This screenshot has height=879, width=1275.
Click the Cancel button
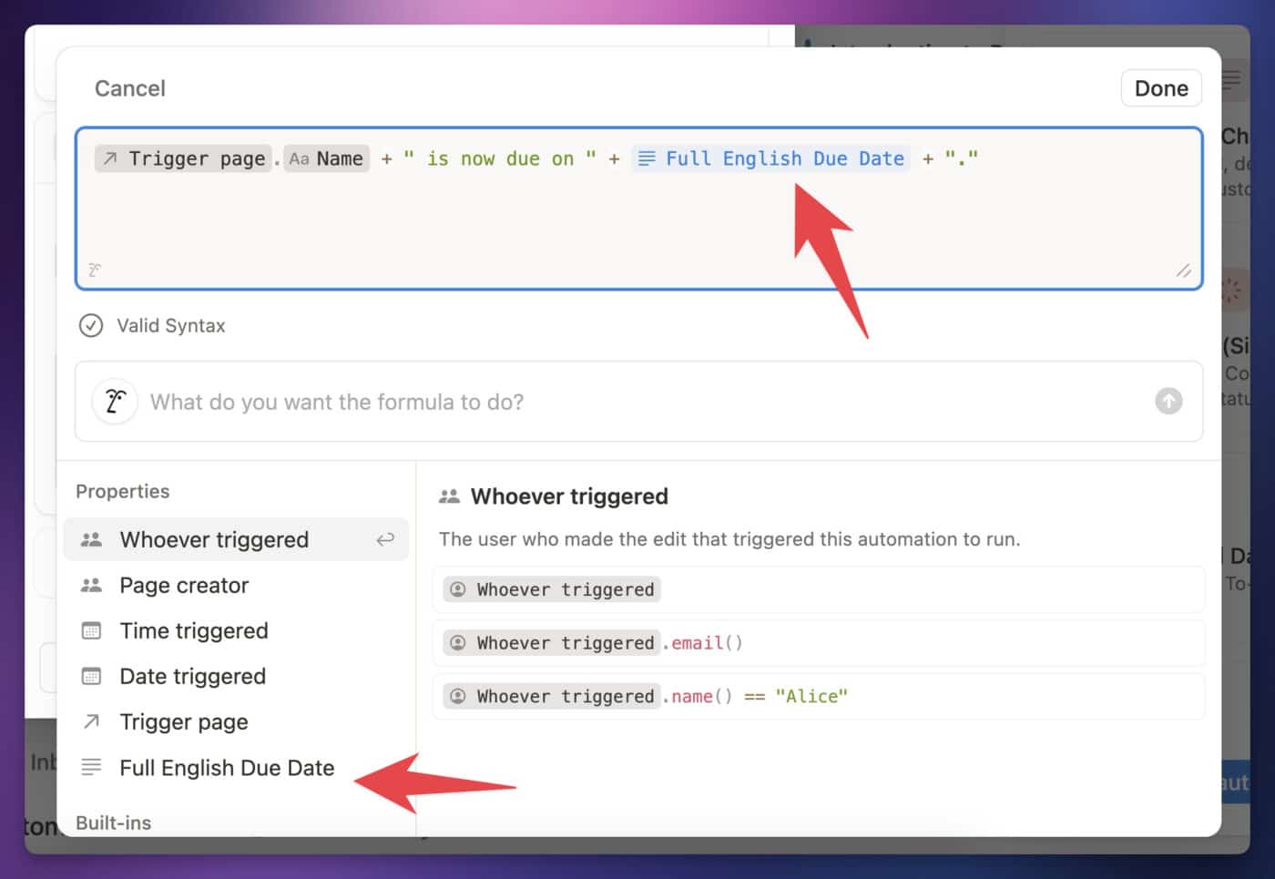coord(129,88)
